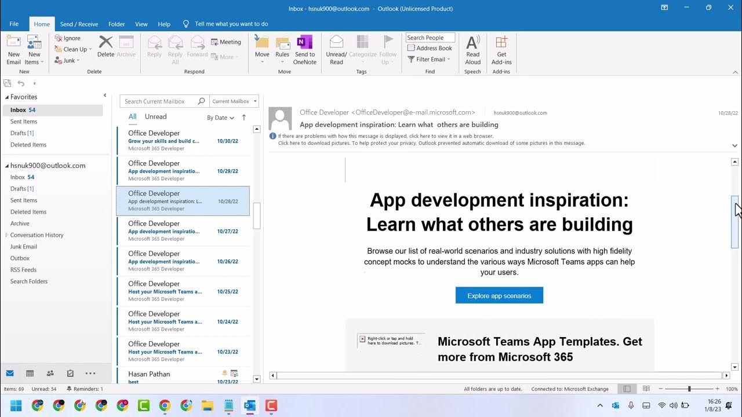
Task: Open the Windows Start menu
Action: (x=16, y=405)
